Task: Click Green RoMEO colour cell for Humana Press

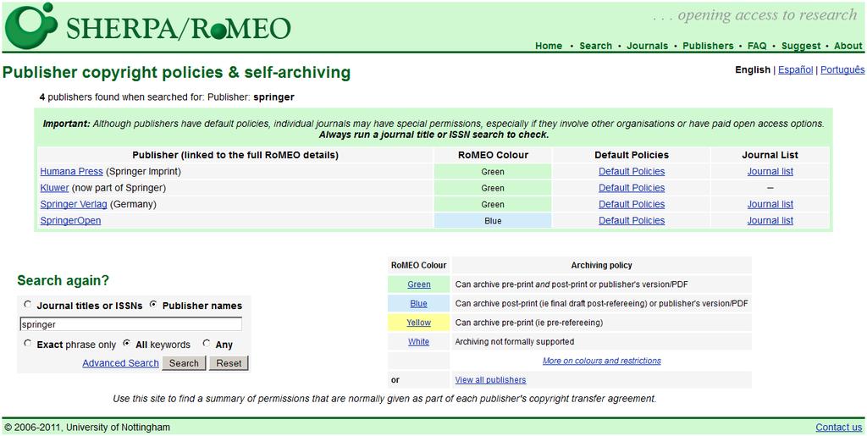Action: point(493,171)
